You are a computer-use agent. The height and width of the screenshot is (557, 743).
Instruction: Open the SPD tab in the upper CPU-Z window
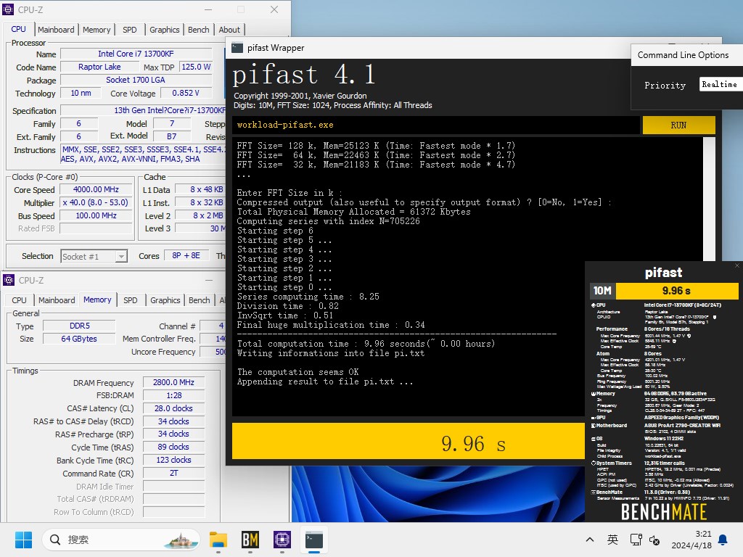coord(129,29)
